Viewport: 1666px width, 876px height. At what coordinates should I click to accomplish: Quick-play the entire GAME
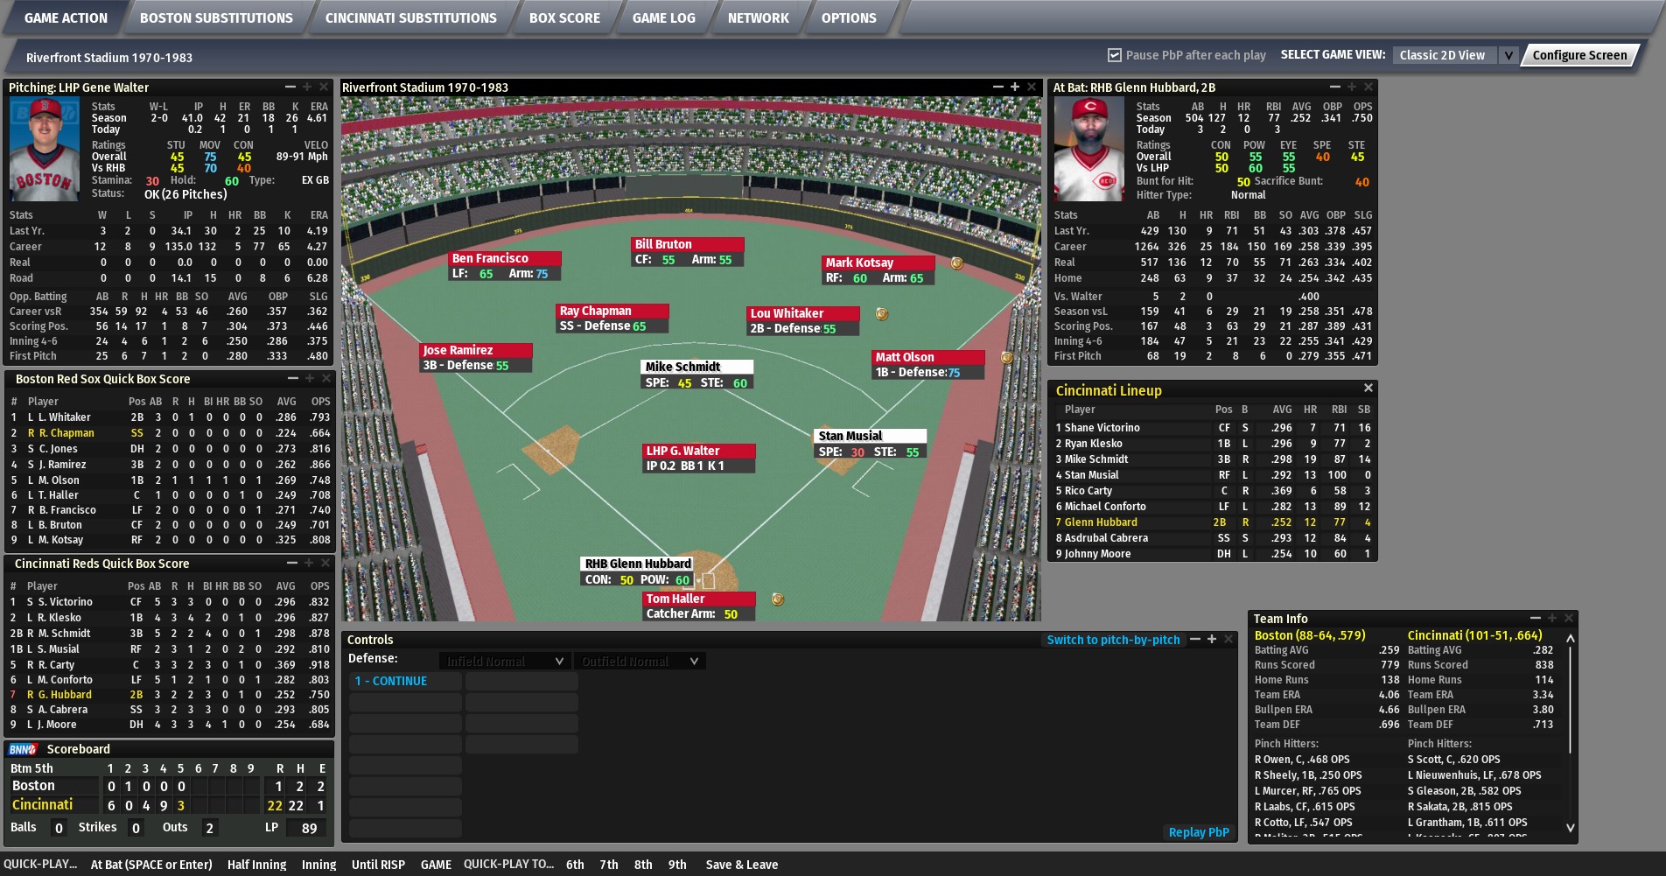pyautogui.click(x=436, y=865)
